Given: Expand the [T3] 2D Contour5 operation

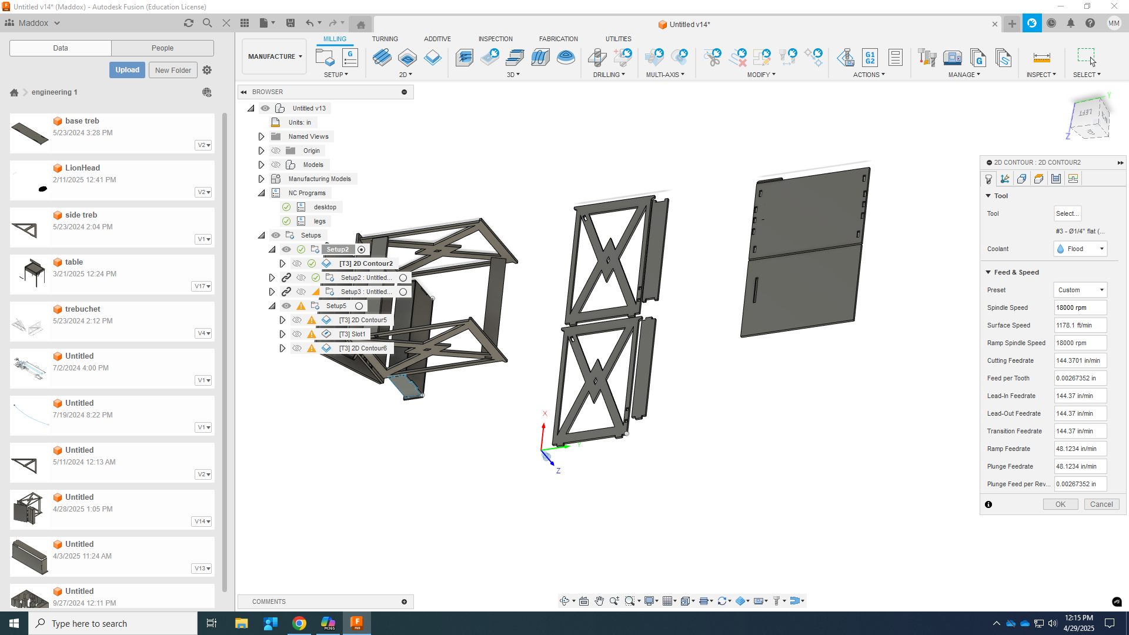Looking at the screenshot, I should (x=282, y=320).
